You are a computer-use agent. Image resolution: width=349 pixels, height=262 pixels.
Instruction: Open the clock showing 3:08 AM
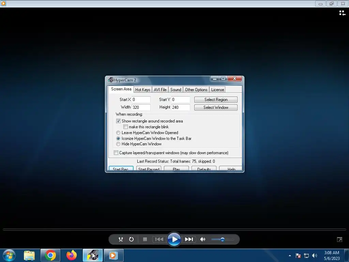click(332, 256)
